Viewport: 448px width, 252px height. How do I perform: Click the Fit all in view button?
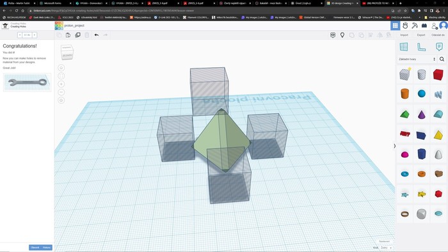point(61,76)
